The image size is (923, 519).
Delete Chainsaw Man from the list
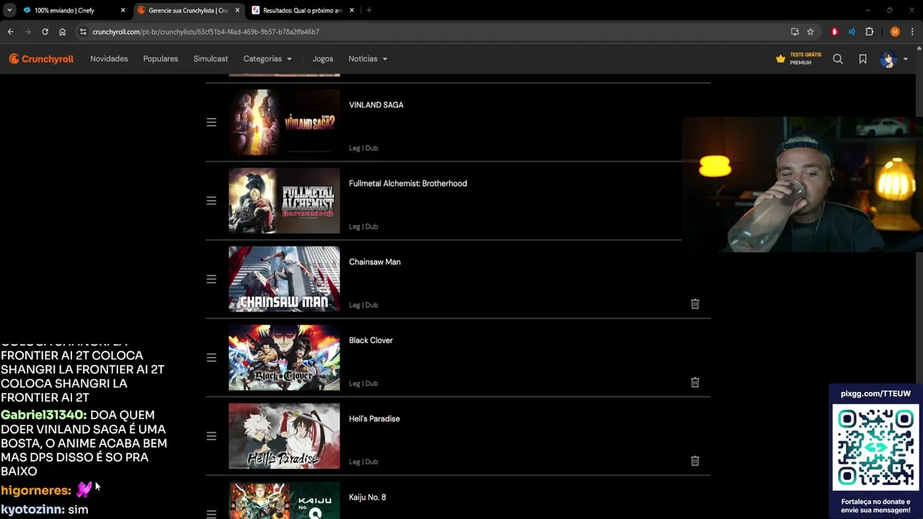tap(695, 304)
